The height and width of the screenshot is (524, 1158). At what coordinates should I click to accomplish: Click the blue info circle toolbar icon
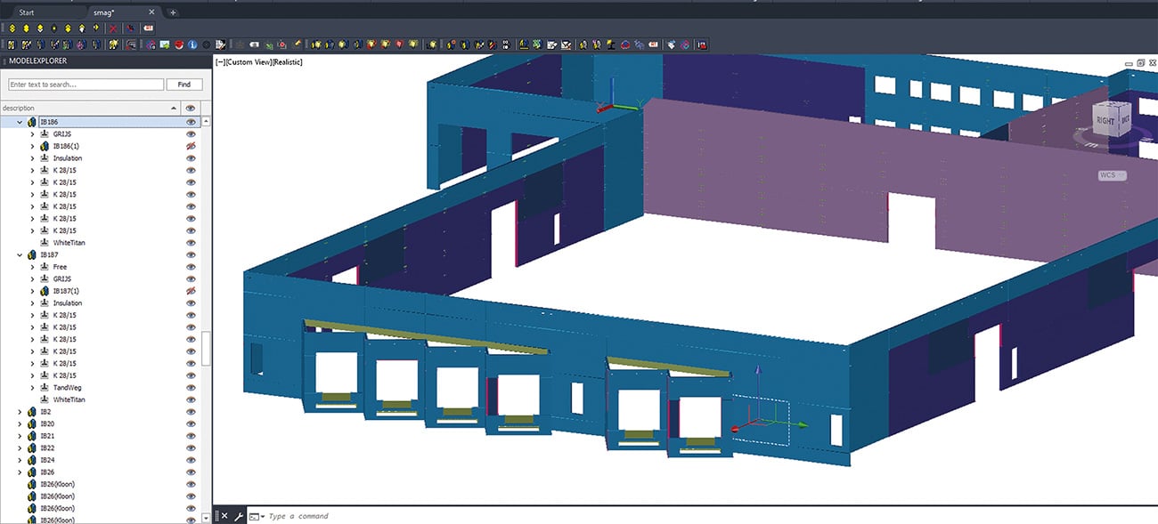pos(192,44)
